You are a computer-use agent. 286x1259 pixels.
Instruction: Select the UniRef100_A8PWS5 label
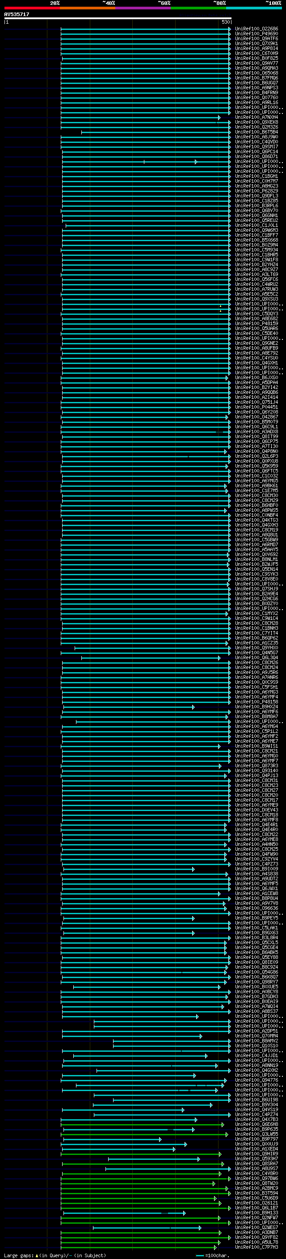pyautogui.click(x=257, y=510)
